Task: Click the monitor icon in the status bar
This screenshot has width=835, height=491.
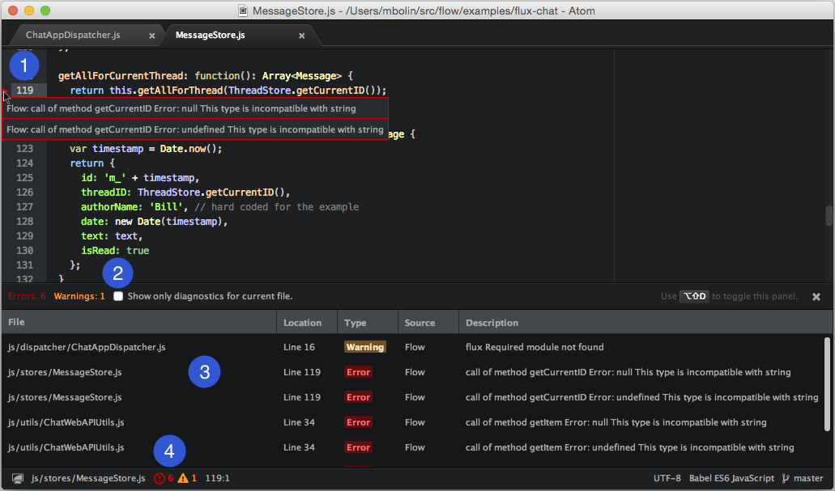Action: 18,478
